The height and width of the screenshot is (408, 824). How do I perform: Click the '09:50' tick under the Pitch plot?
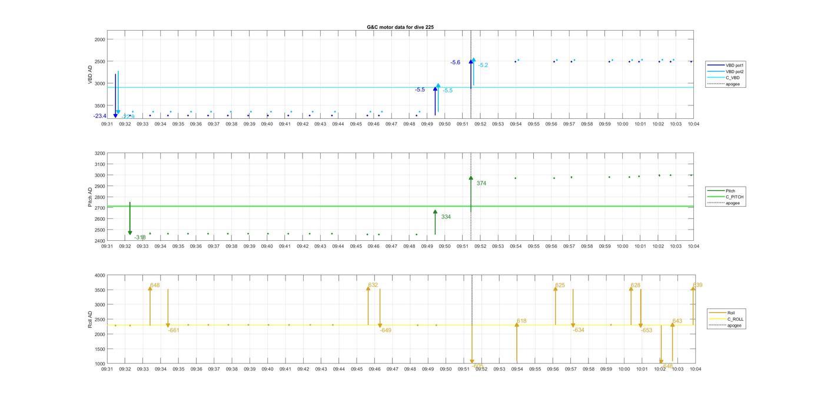(444, 247)
